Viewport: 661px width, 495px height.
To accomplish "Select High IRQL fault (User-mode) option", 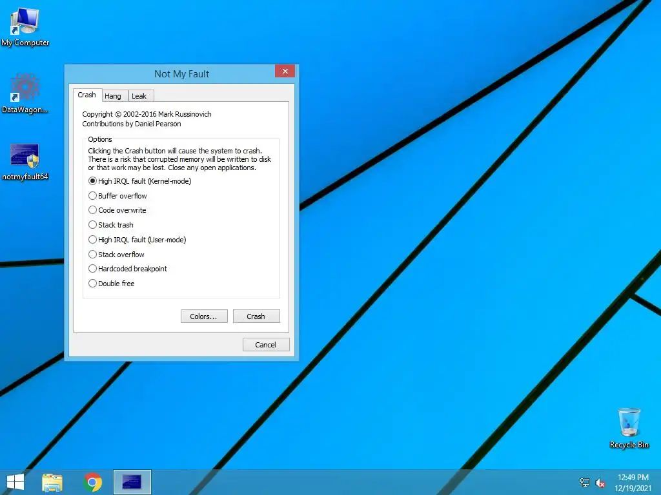I will pyautogui.click(x=137, y=240).
